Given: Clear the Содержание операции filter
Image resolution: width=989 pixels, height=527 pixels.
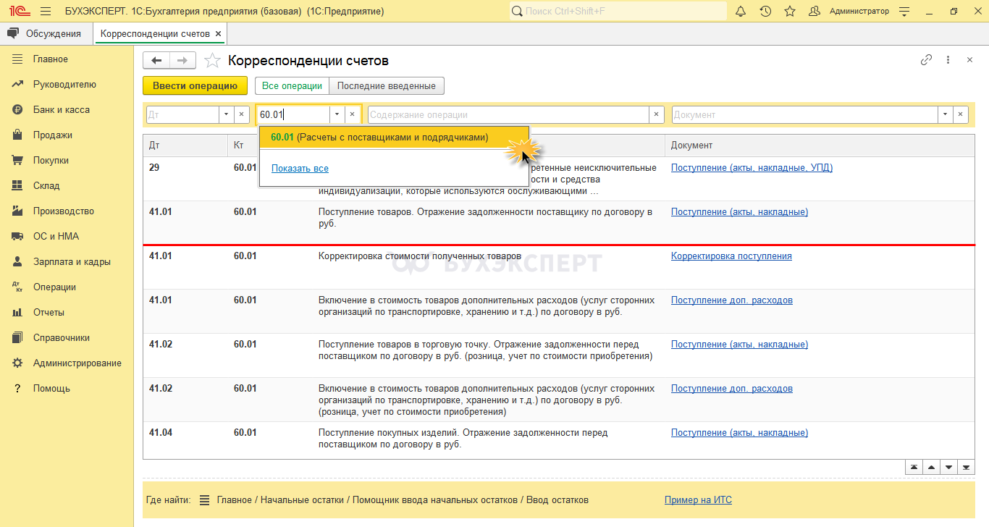Looking at the screenshot, I should pos(657,114).
